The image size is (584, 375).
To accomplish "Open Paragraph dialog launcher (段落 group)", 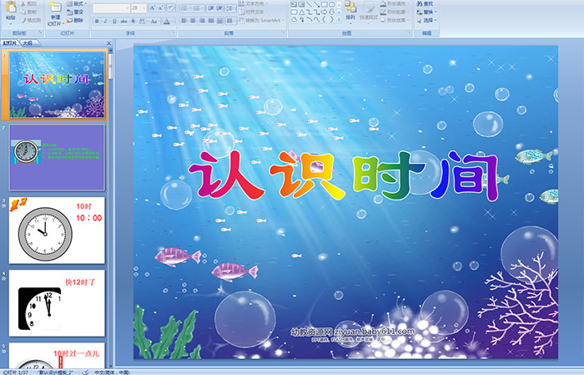I will pyautogui.click(x=284, y=33).
